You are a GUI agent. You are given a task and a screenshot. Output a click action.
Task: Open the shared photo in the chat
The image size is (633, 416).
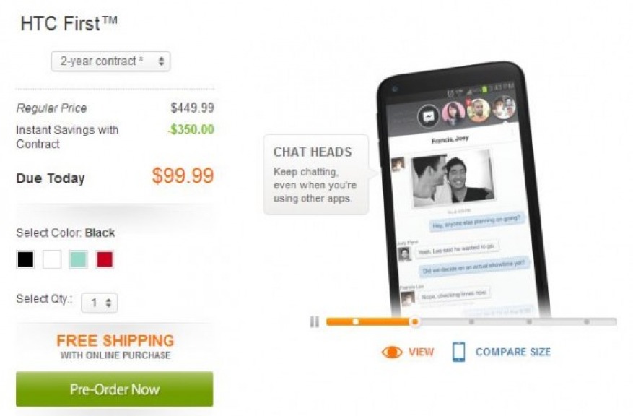(452, 178)
